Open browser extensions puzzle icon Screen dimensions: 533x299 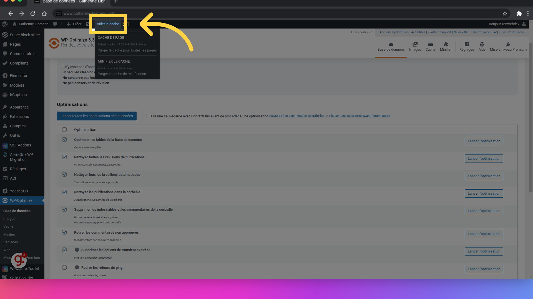tap(519, 14)
